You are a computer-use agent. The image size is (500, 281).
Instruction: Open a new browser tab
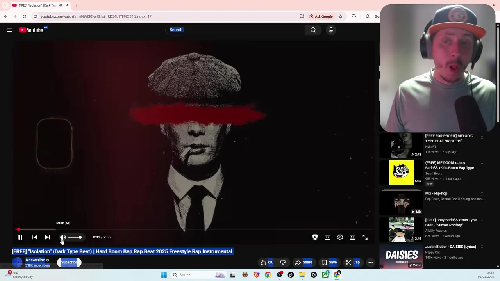pos(76,5)
